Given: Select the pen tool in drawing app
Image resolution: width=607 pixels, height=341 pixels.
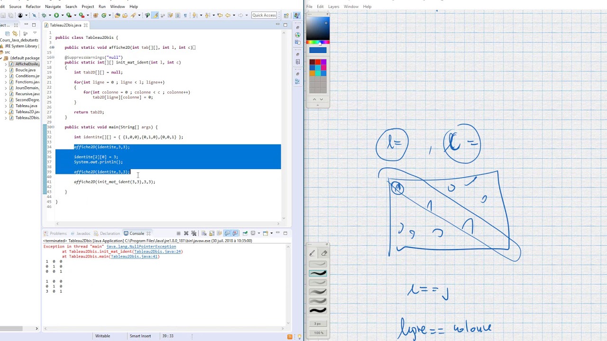Looking at the screenshot, I should pos(312,253).
